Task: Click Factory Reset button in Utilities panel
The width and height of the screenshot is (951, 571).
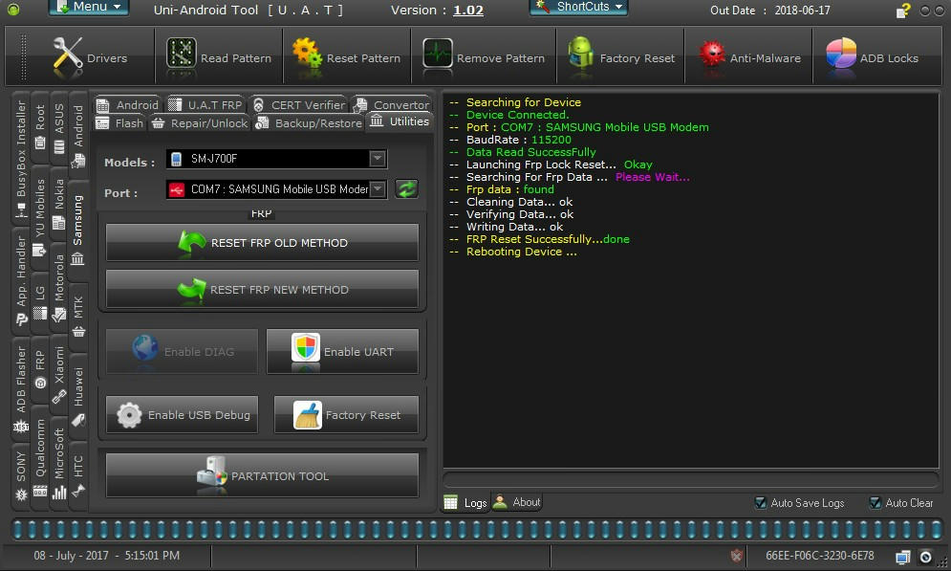Action: [x=346, y=414]
